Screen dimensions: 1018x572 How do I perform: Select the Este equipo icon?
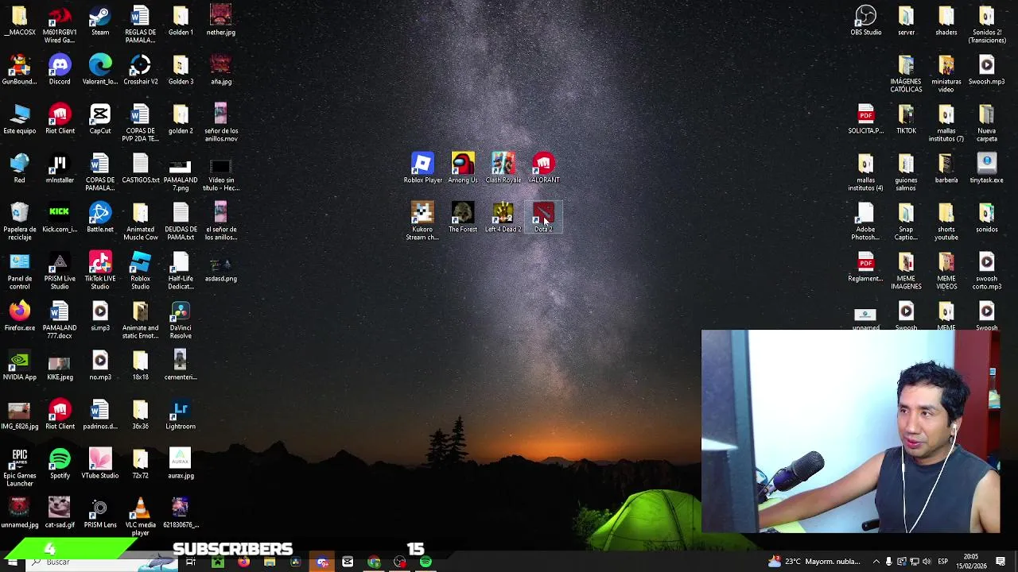pos(20,119)
